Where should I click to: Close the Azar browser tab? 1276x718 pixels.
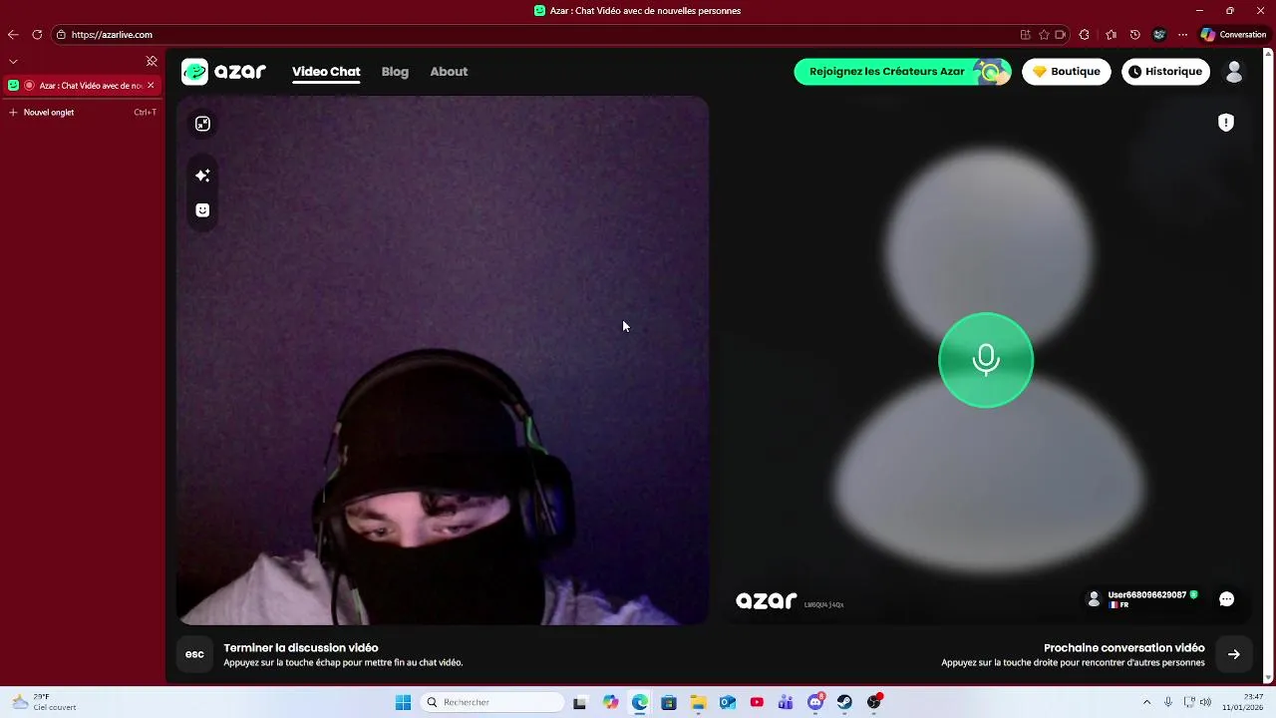151,86
